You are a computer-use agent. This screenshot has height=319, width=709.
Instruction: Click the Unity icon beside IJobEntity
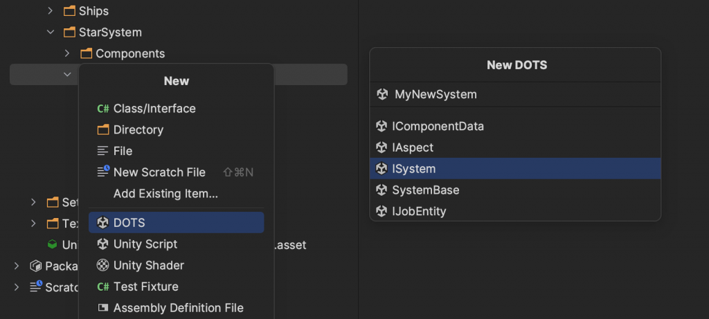381,211
